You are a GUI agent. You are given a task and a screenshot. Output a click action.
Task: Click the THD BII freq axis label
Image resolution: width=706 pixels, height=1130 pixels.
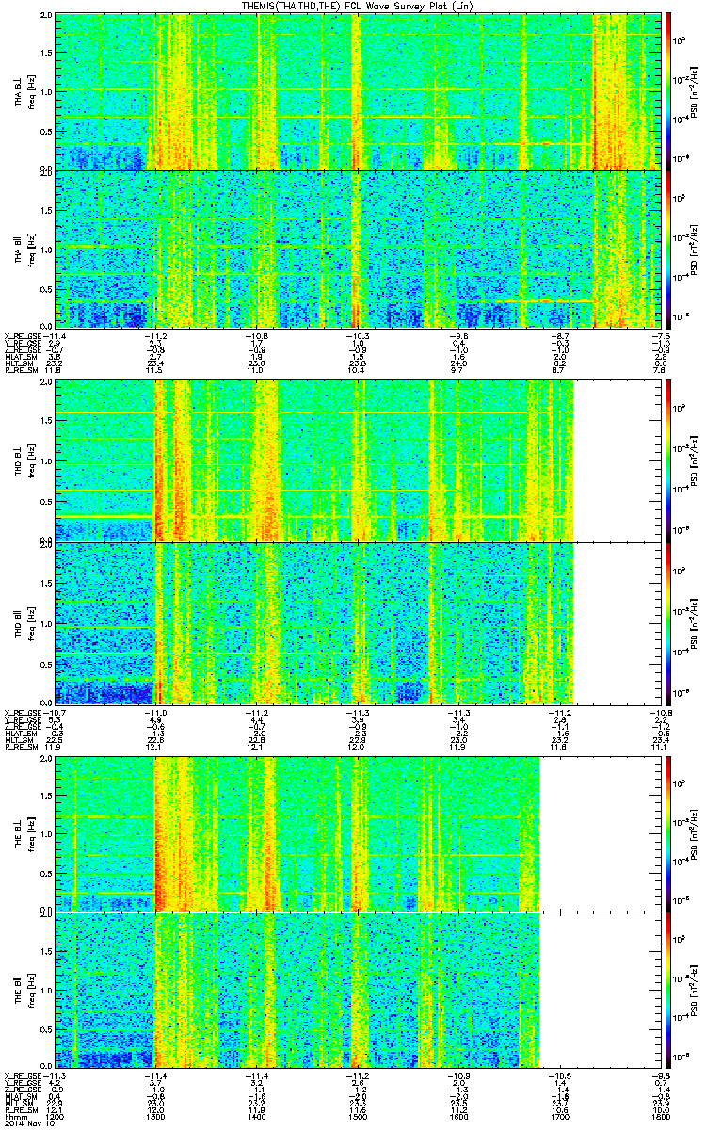30,622
